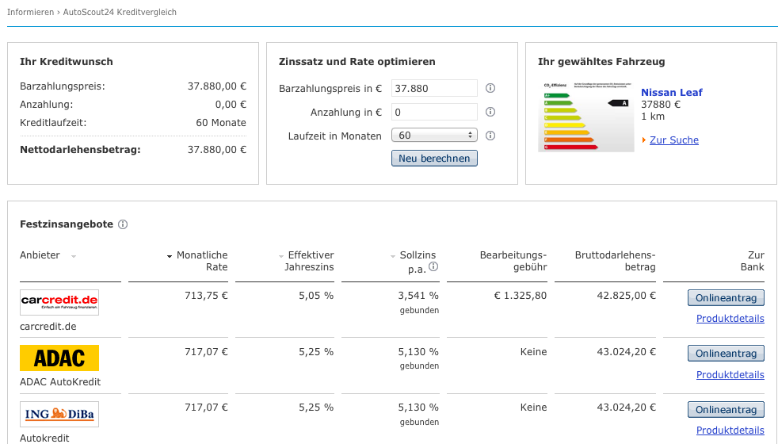
Task: Open Produktdetails link for ADAC AutoKredit
Action: (x=730, y=375)
